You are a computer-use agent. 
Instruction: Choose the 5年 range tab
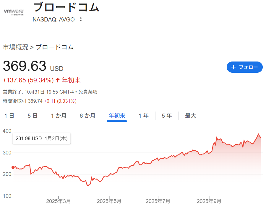tap(167, 116)
